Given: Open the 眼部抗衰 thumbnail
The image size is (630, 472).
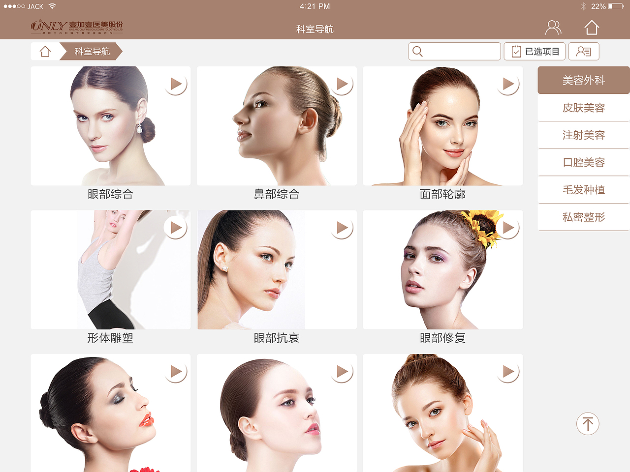Looking at the screenshot, I should pos(277,270).
